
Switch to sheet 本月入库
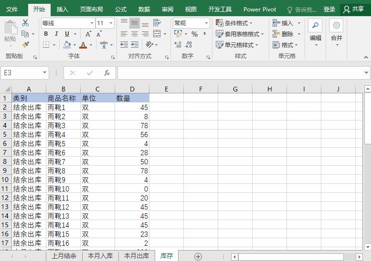(100, 256)
